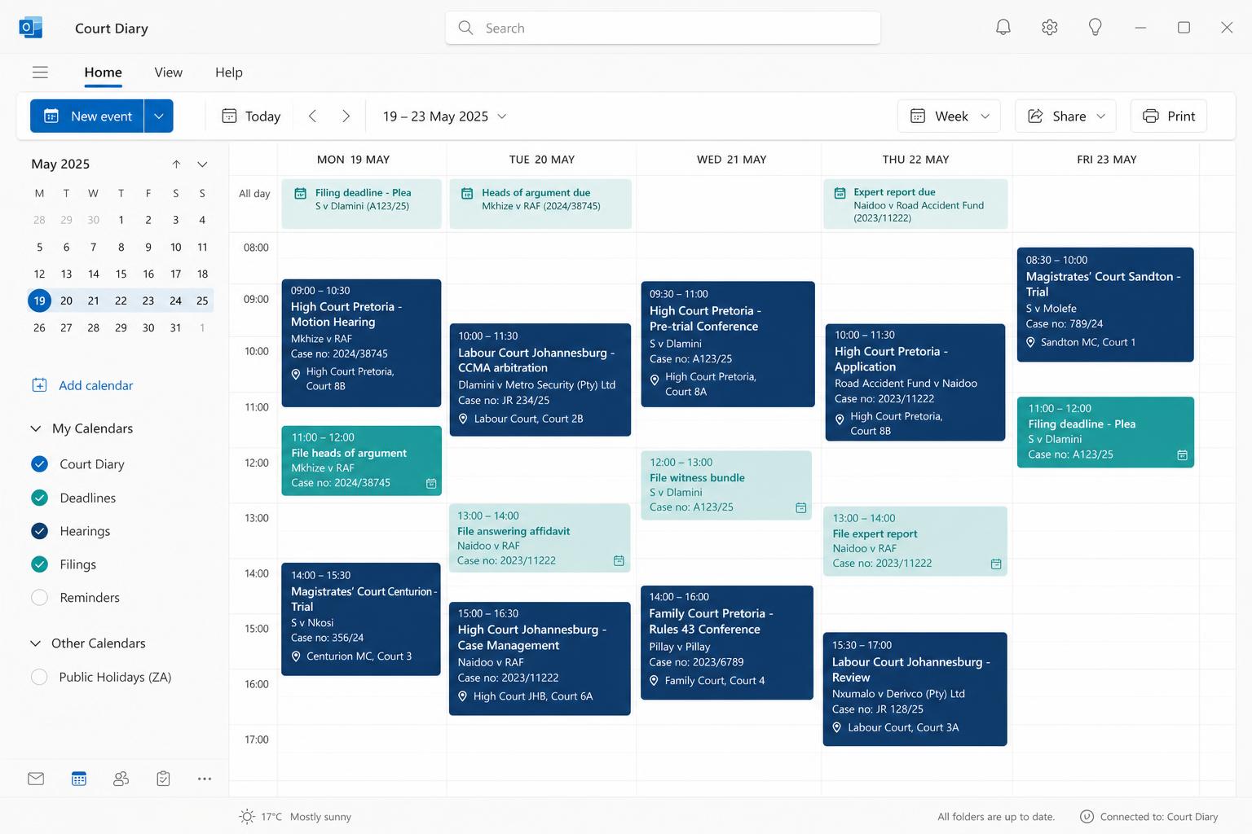Click the search magnifier icon
The image size is (1252, 834).
[x=465, y=28]
